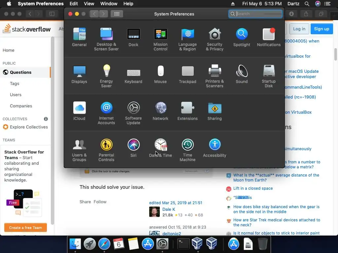Open Mouse preferences
The height and width of the screenshot is (253, 338).
click(x=160, y=74)
